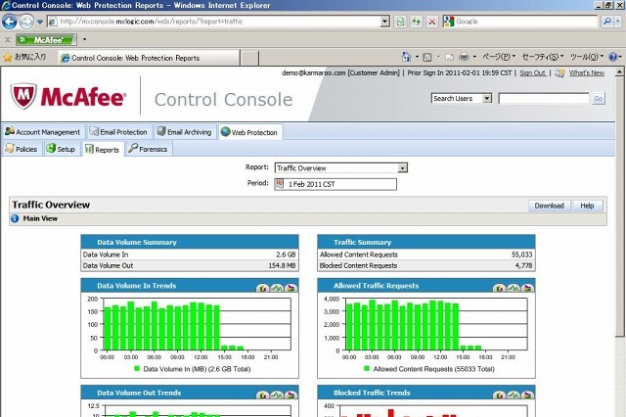Click the blue Help question mark icon

tap(613, 57)
